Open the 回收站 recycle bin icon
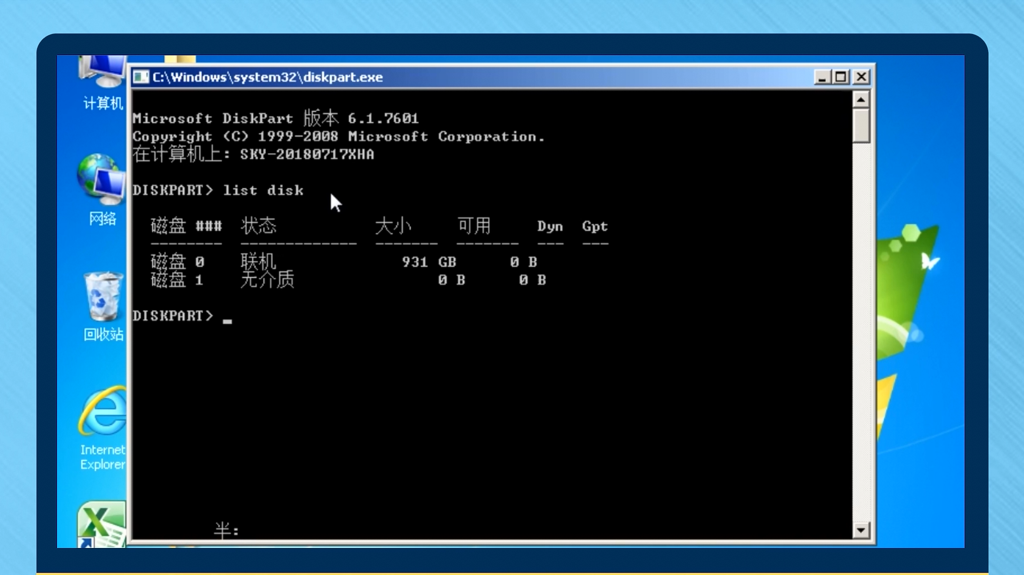The height and width of the screenshot is (575, 1024). click(x=103, y=306)
